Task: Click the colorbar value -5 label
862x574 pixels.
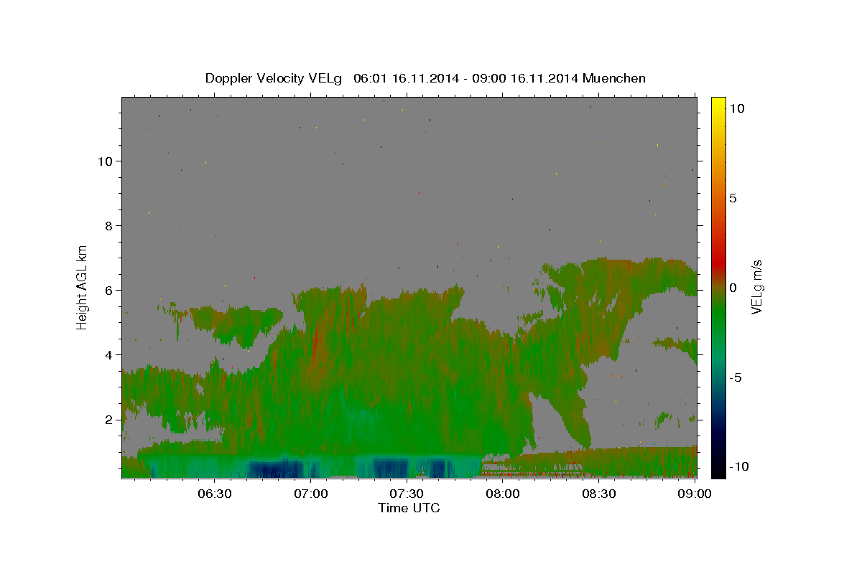Action: [x=736, y=377]
